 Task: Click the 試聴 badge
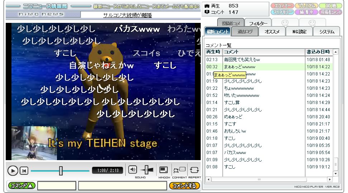[x=330, y=6]
